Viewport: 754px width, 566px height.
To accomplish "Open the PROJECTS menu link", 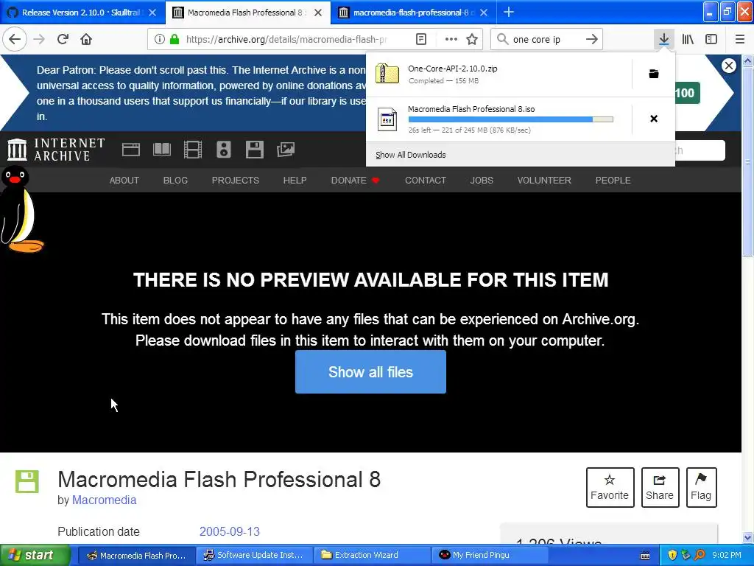I will click(236, 181).
